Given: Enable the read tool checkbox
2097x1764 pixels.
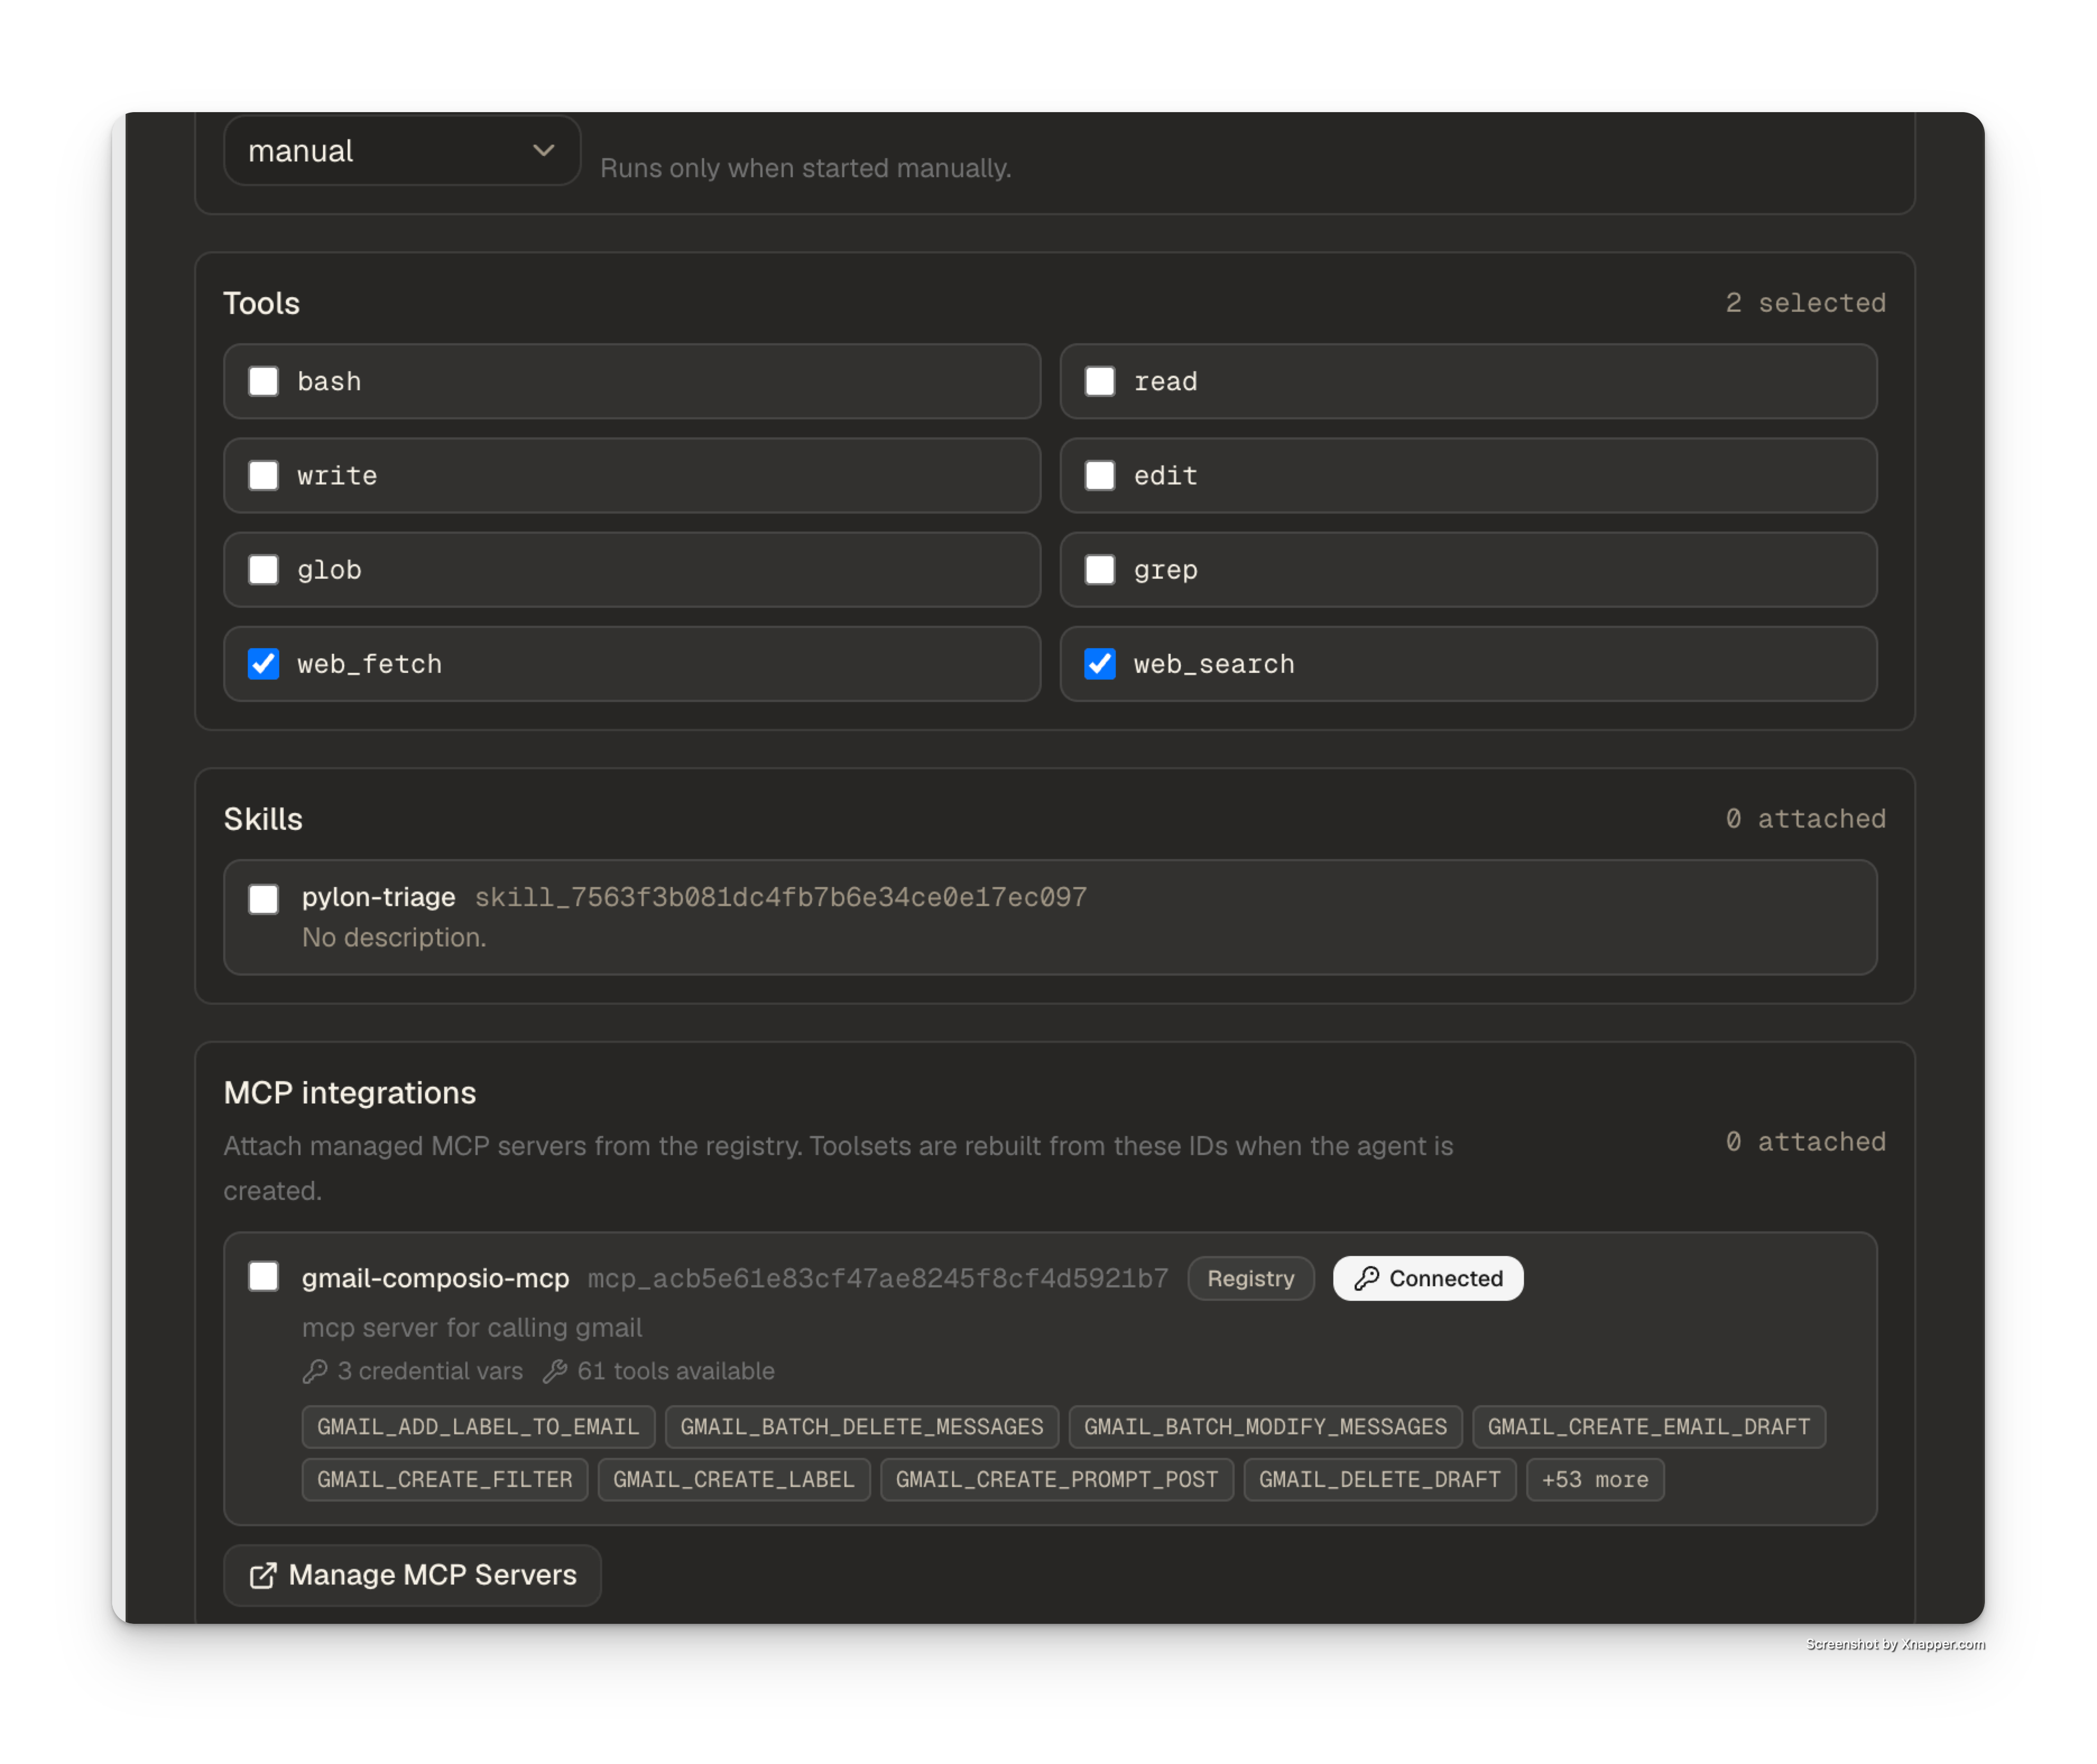Looking at the screenshot, I should point(1099,381).
